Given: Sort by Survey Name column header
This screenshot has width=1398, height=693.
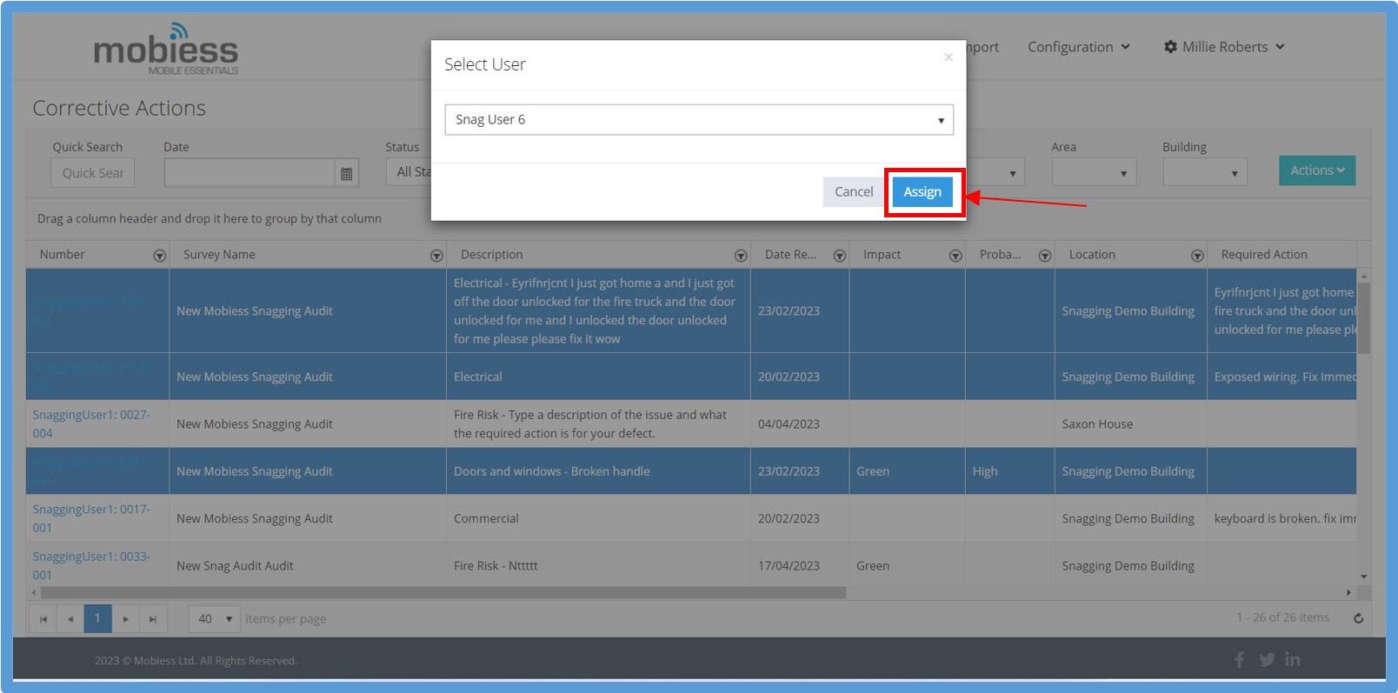Looking at the screenshot, I should coord(219,255).
